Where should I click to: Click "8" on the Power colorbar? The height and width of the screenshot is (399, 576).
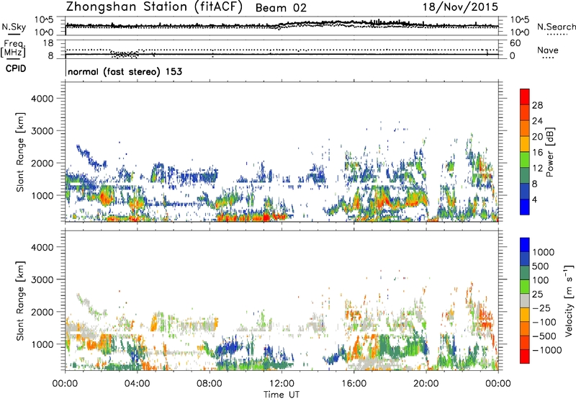(535, 184)
